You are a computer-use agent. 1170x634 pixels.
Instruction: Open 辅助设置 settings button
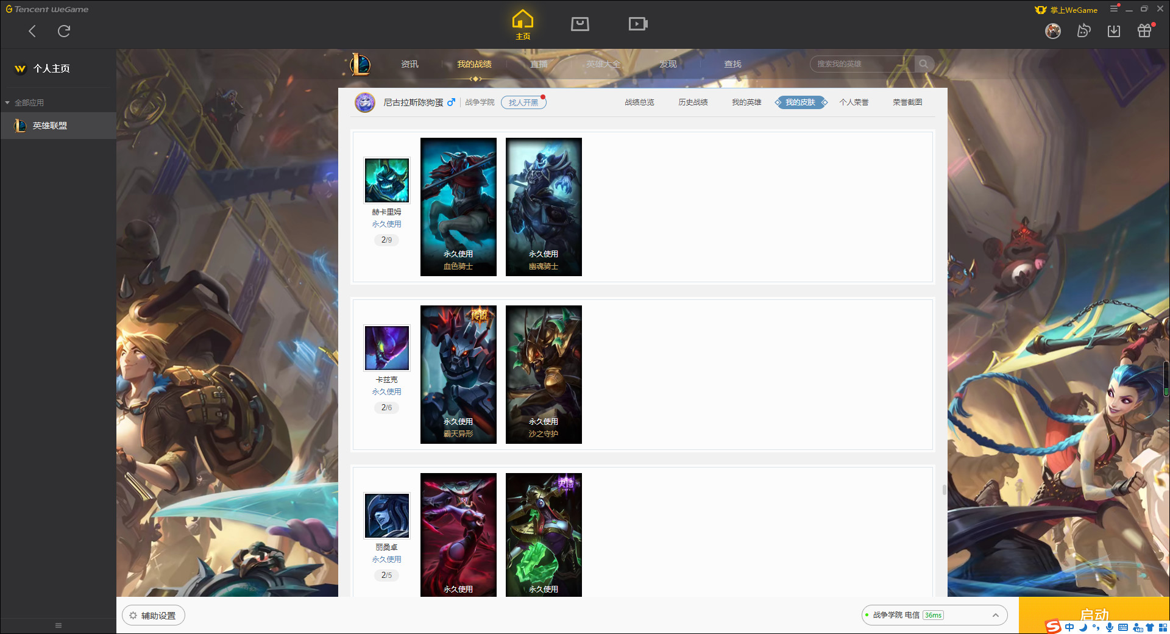pyautogui.click(x=154, y=616)
